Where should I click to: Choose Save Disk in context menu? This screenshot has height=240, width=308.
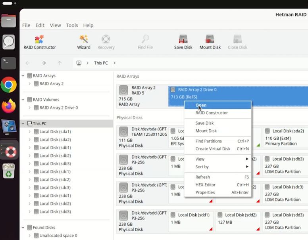(x=218, y=123)
